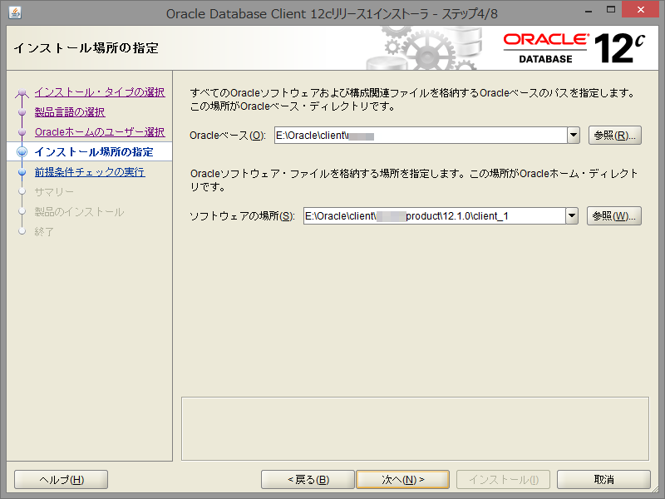Proceed with 次へ(N) button
The height and width of the screenshot is (499, 665).
pos(403,480)
